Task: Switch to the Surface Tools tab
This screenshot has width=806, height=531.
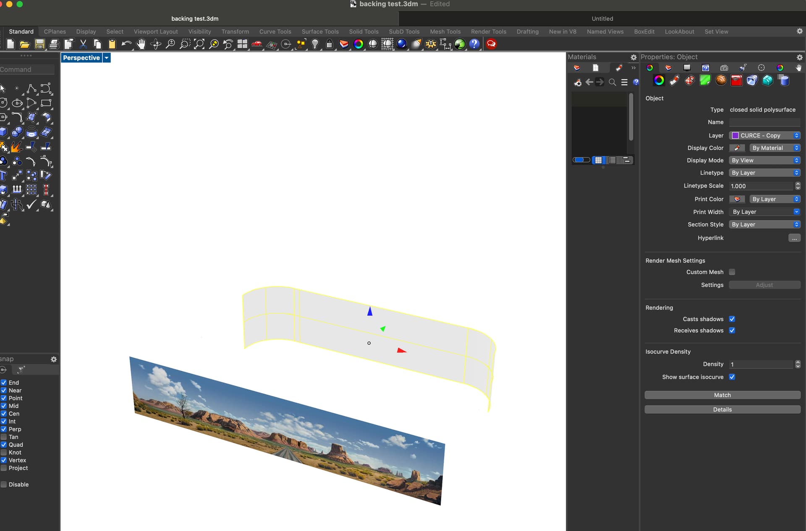Action: (320, 31)
